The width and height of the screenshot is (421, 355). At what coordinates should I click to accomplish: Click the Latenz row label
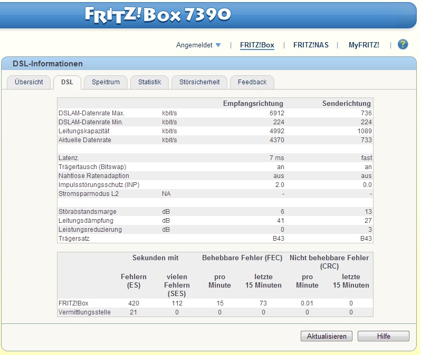[68, 158]
